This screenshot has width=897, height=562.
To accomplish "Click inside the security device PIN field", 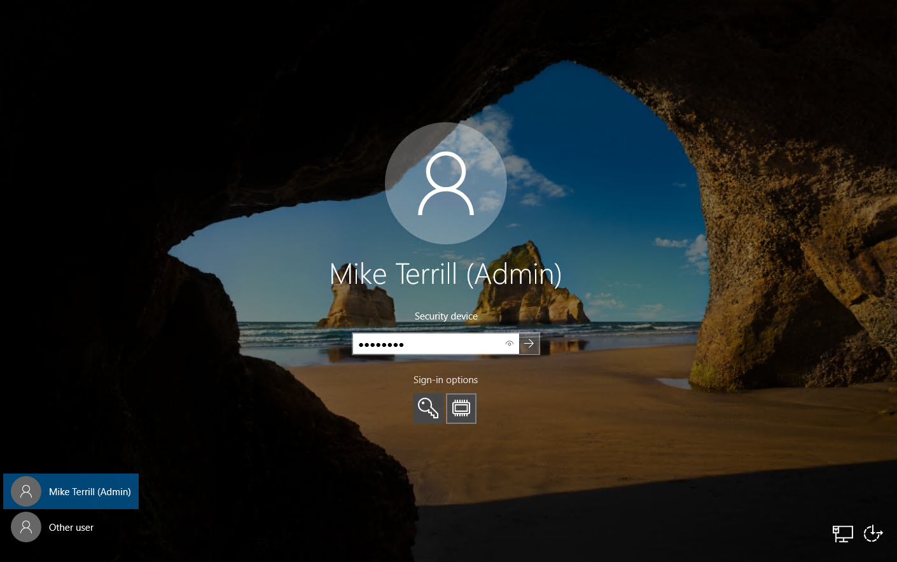I will (x=426, y=344).
